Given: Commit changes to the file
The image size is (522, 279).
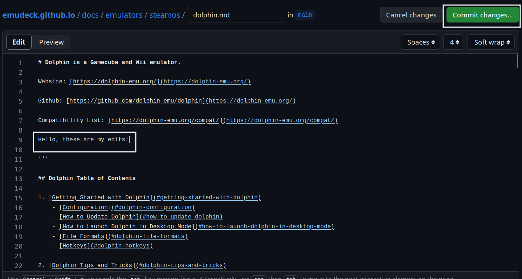Looking at the screenshot, I should [482, 15].
